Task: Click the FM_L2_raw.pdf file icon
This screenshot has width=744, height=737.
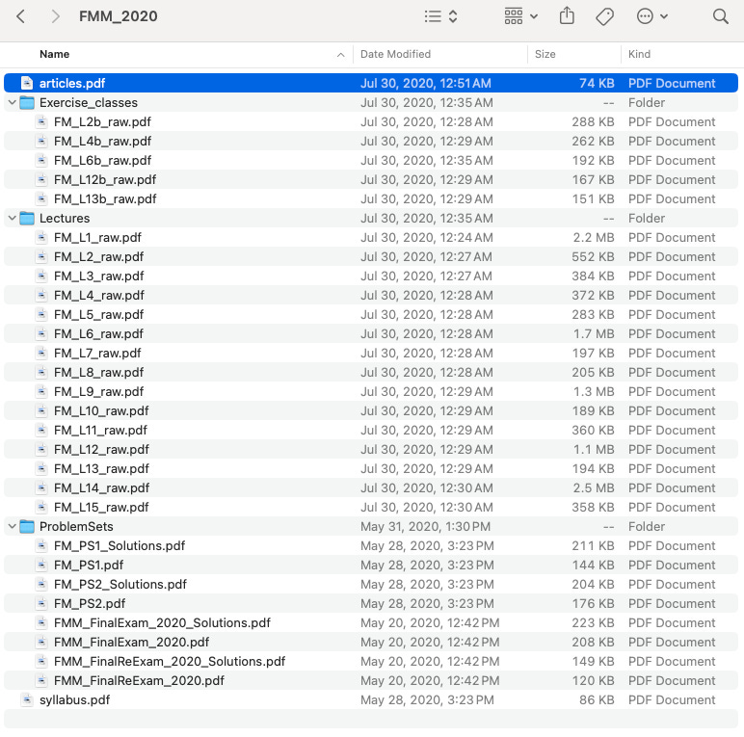Action: 41,256
